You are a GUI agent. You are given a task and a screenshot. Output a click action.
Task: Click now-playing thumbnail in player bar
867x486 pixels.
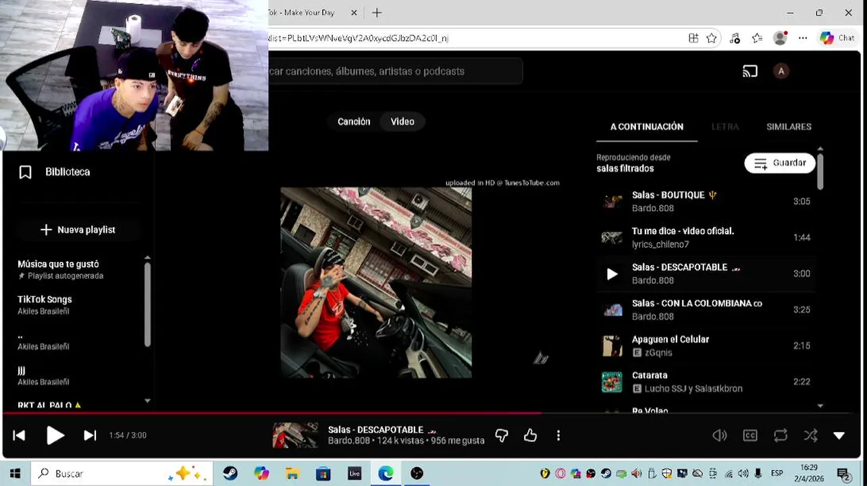coord(295,435)
